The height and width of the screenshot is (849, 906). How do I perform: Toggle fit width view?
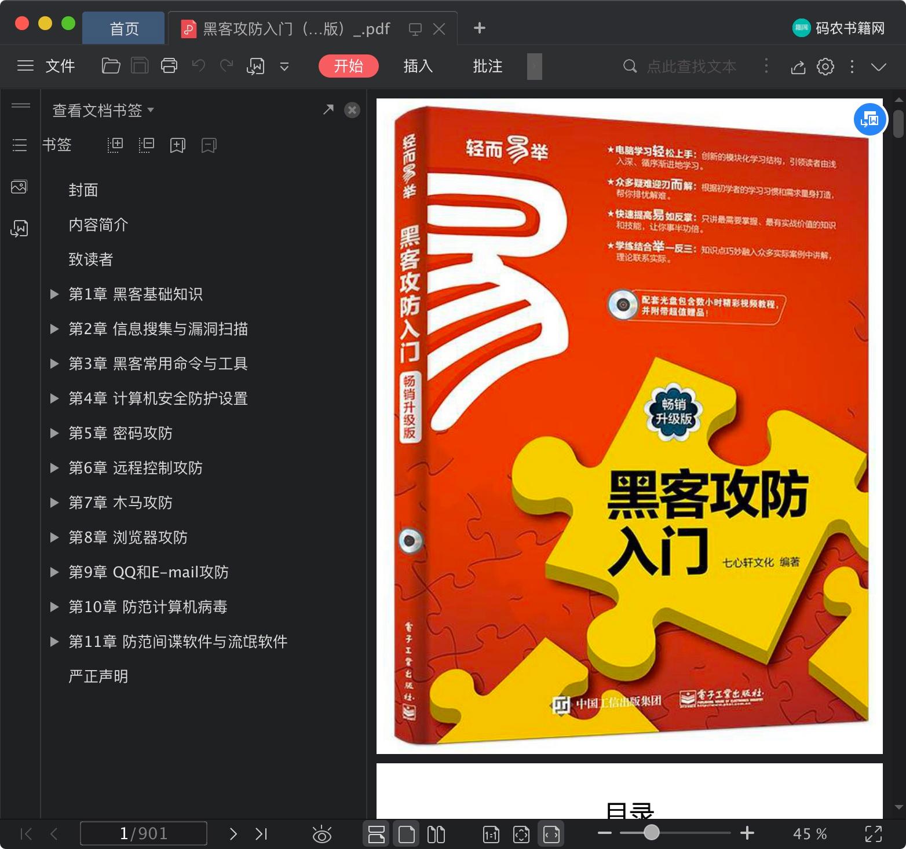click(x=551, y=834)
